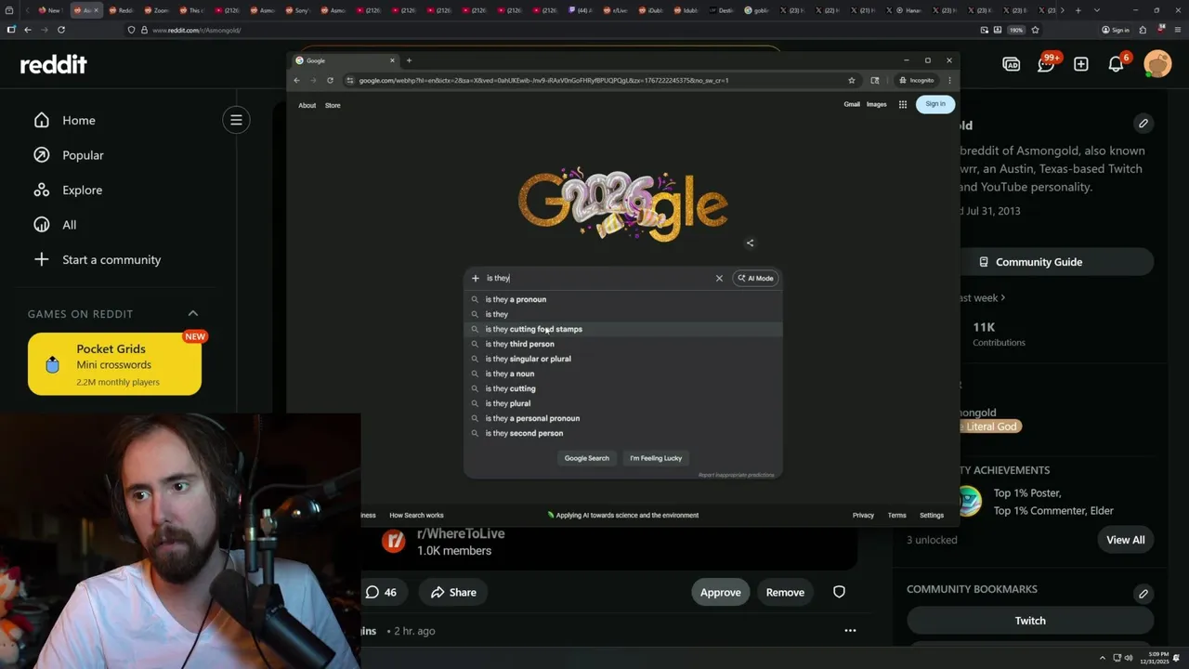Bookmark page with star in Chrome window
Viewport: 1189px width, 669px height.
click(852, 80)
